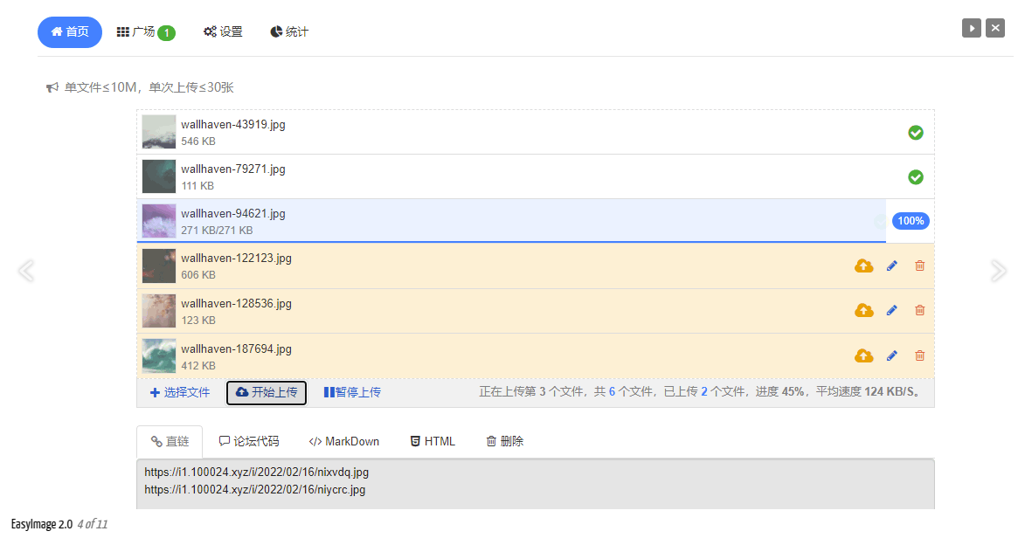Select the MarkDown link format tab
The height and width of the screenshot is (545, 1025).
[x=343, y=442]
